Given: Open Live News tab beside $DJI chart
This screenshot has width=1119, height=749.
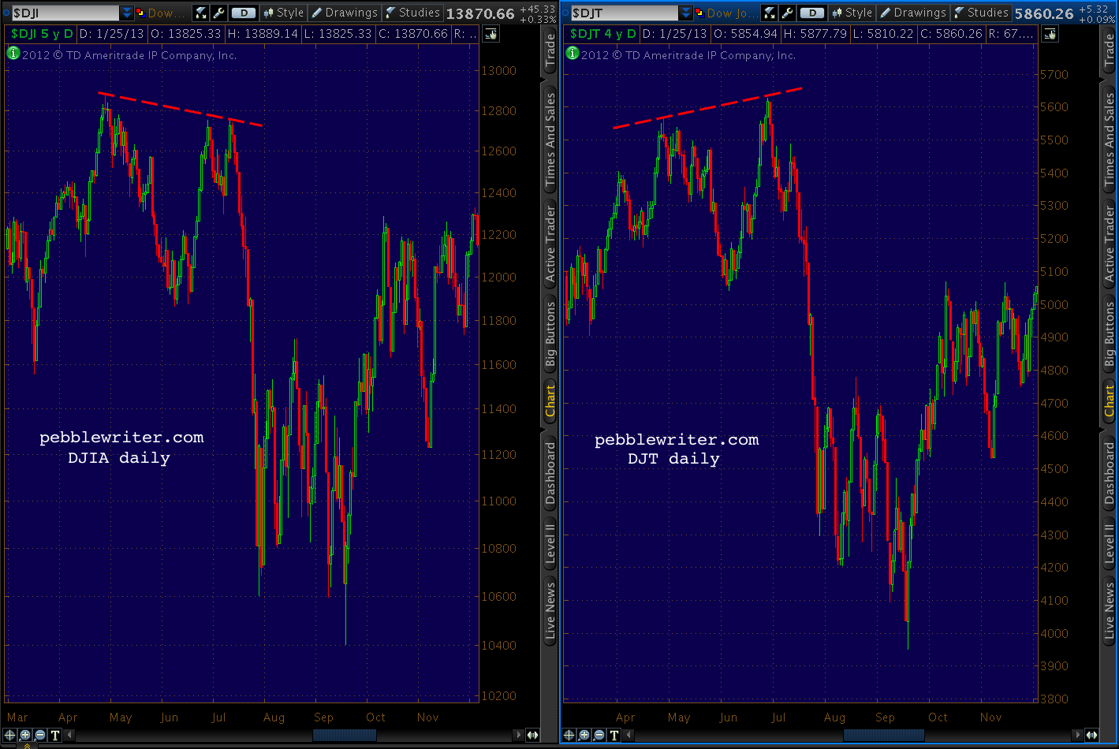Looking at the screenshot, I should [x=550, y=610].
